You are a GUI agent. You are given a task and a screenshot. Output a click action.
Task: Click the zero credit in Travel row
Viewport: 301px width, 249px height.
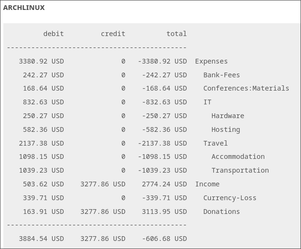(123, 143)
